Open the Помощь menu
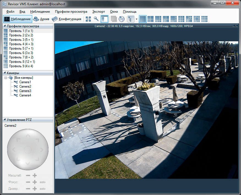Image resolution: width=241 pixels, height=195 pixels. pyautogui.click(x=130, y=12)
